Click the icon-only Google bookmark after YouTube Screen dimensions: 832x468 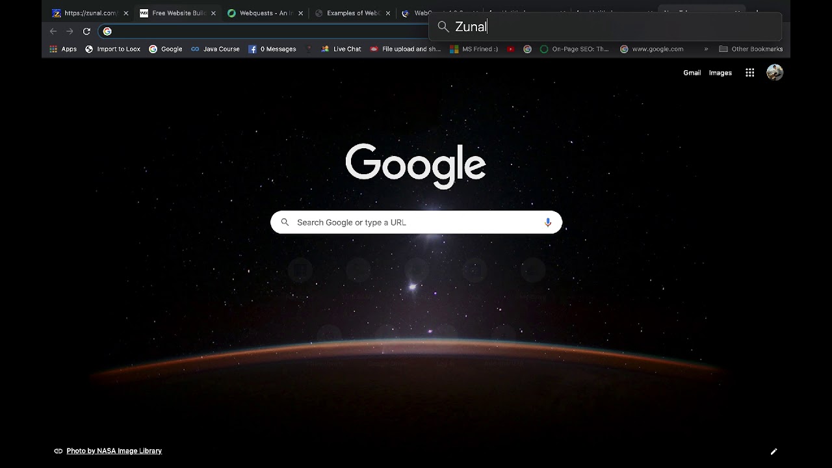tap(527, 49)
